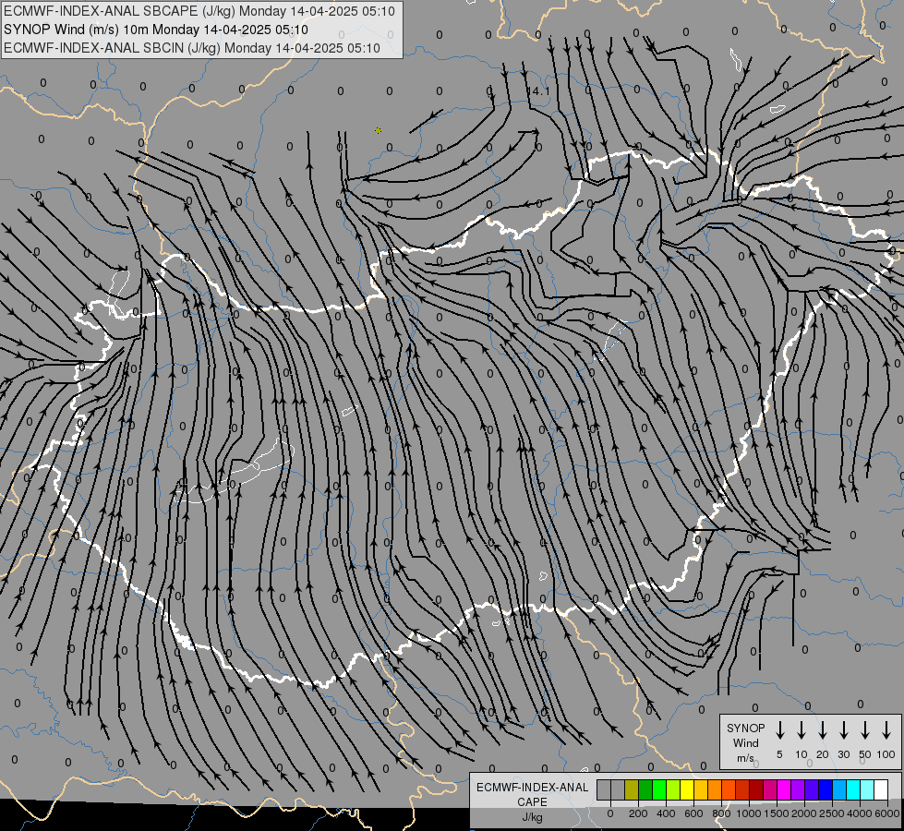The height and width of the screenshot is (831, 904).
Task: Select the amber CAPE legend swatch
Action: 701,789
